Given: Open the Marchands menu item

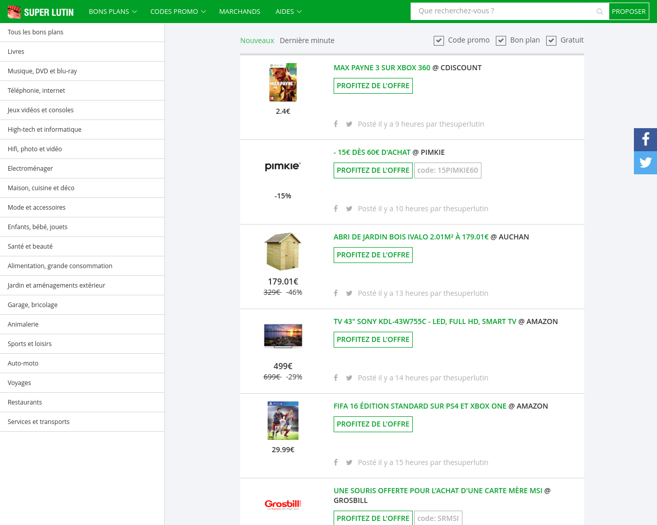Looking at the screenshot, I should (240, 11).
